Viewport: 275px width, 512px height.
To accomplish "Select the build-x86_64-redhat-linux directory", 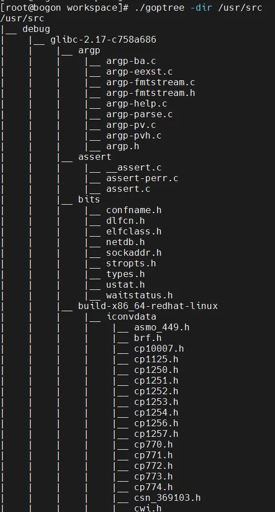I will click(x=148, y=306).
